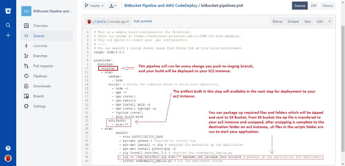Open the master branch selector dropdown
The width and height of the screenshot is (345, 166).
(94, 6)
